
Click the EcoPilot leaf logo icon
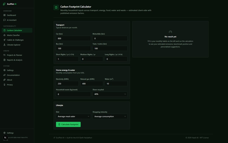tap(4, 4)
